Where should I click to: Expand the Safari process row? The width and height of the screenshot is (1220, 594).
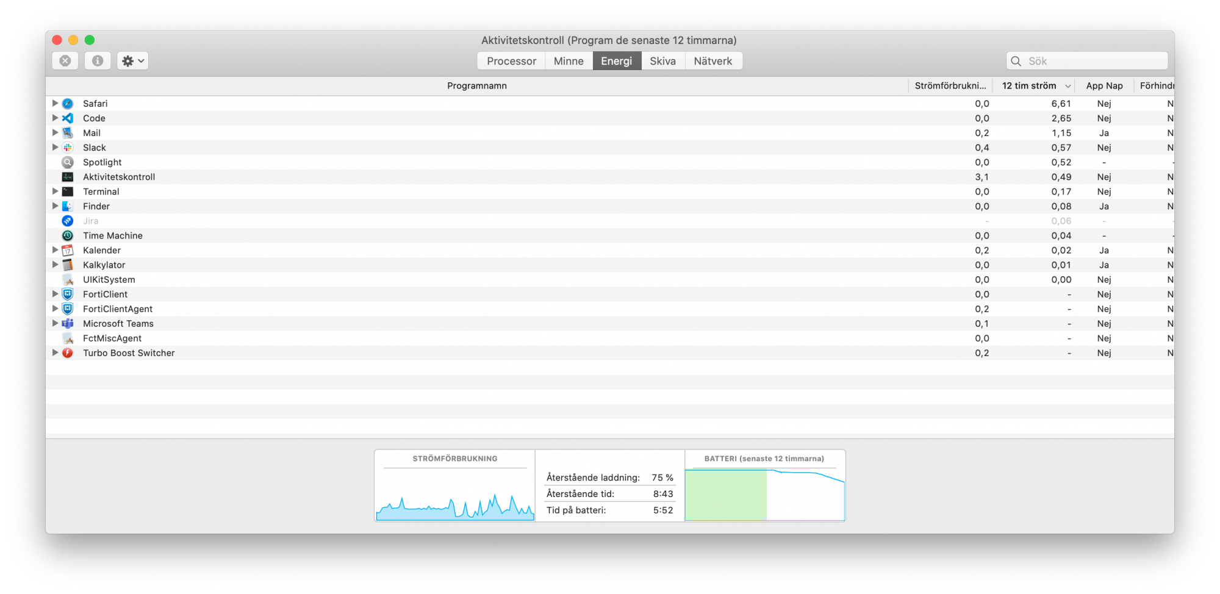(55, 104)
